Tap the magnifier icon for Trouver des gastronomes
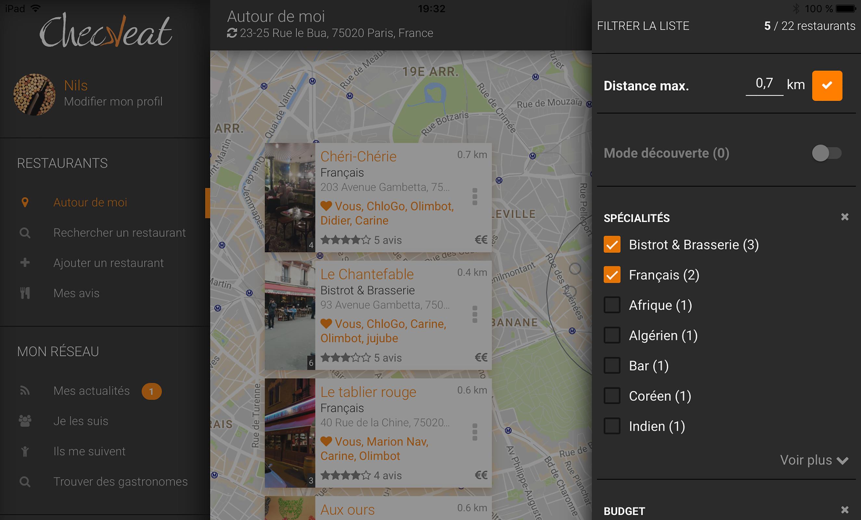The image size is (861, 520). pos(25,482)
